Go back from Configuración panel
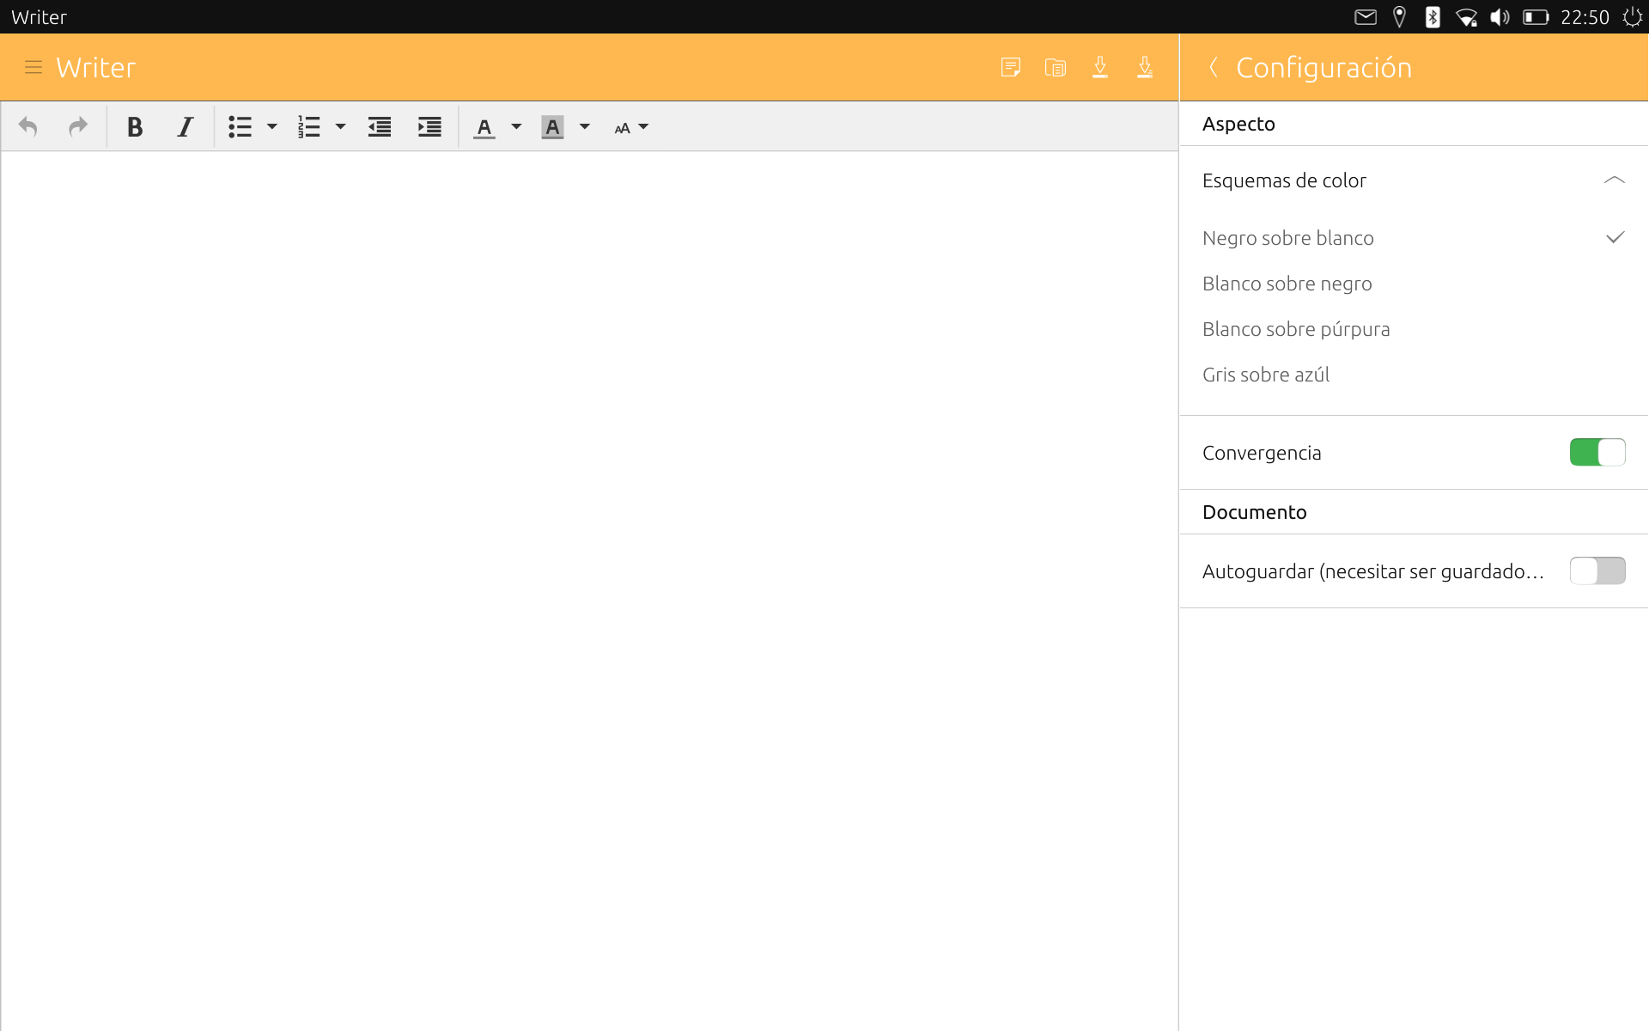 tap(1214, 67)
